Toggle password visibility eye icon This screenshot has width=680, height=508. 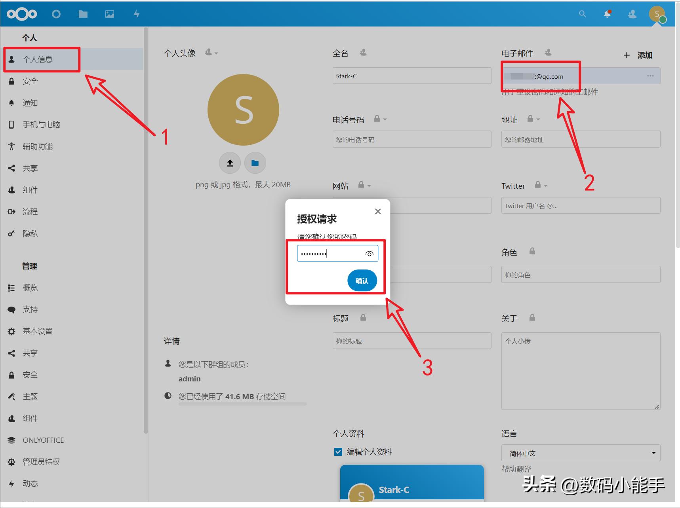[369, 254]
